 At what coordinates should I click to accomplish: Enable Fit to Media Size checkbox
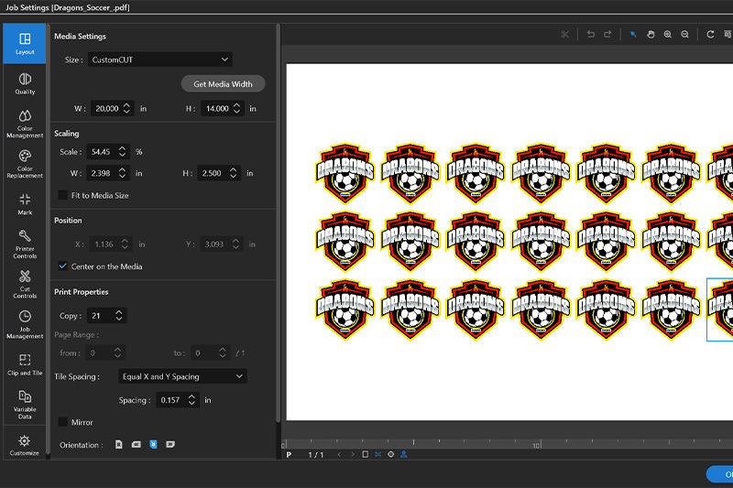pos(62,195)
